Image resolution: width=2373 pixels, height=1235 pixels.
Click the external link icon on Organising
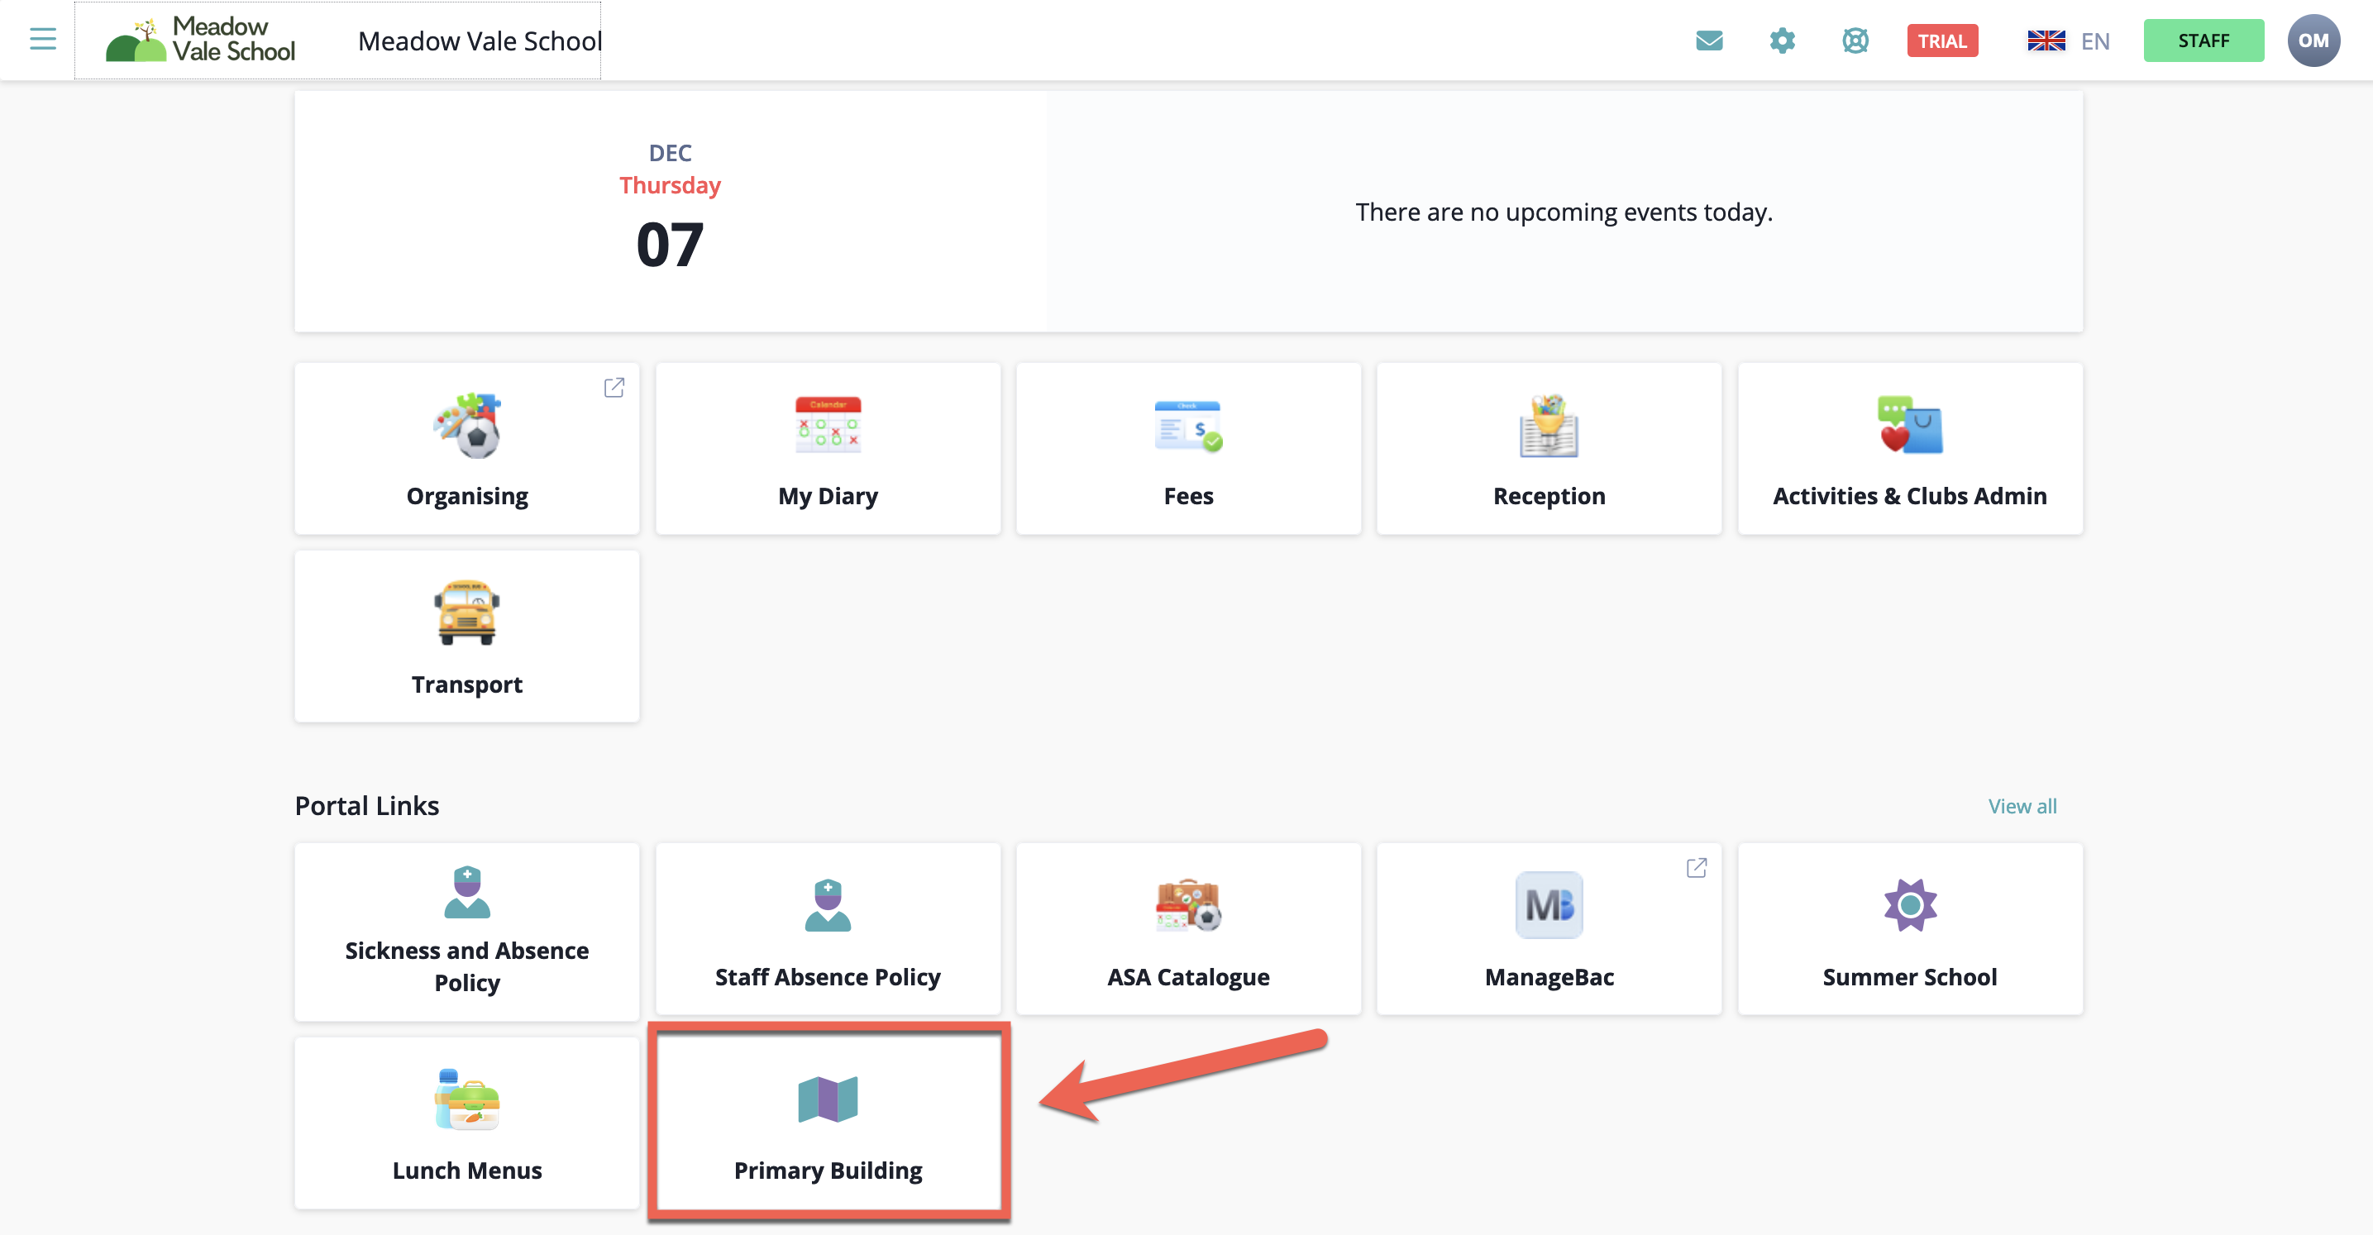[614, 388]
